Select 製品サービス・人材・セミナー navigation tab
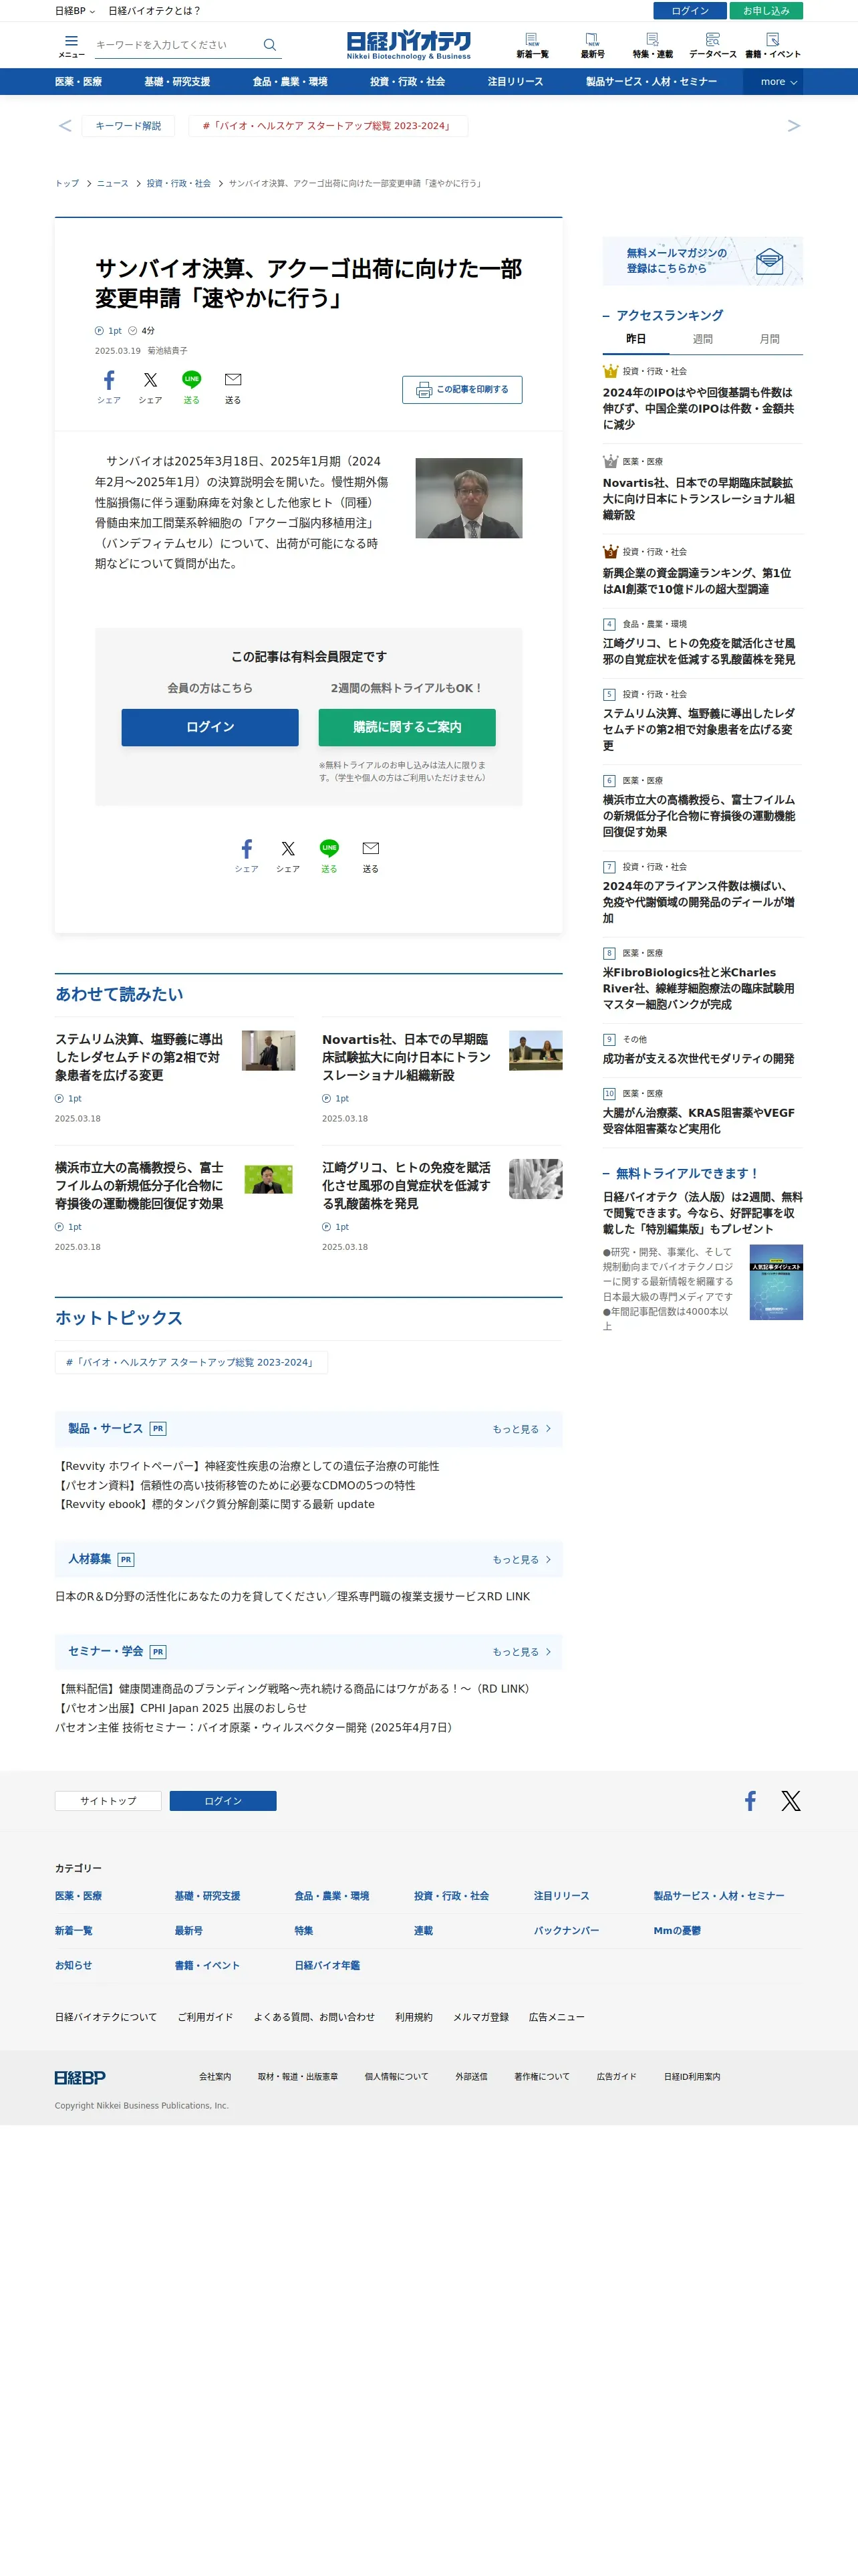The height and width of the screenshot is (2576, 858). point(652,82)
